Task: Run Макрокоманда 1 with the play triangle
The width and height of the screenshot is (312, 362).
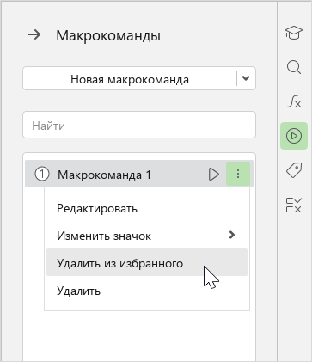Action: [x=214, y=175]
